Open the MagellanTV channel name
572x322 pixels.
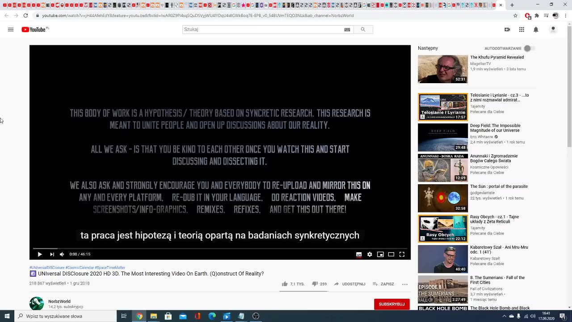click(x=480, y=64)
